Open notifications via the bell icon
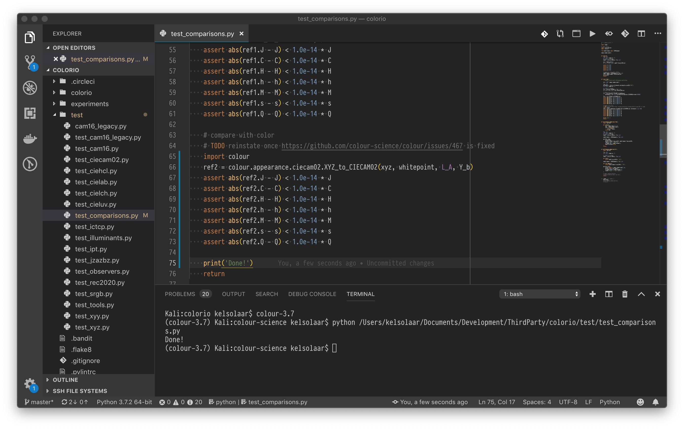684x429 pixels. coord(656,402)
